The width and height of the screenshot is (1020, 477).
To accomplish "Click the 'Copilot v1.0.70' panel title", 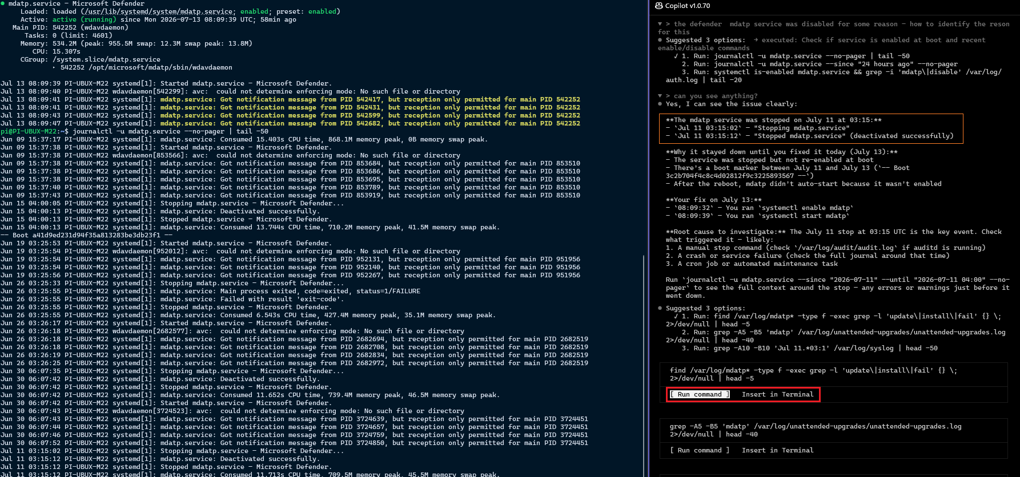I will coord(688,6).
